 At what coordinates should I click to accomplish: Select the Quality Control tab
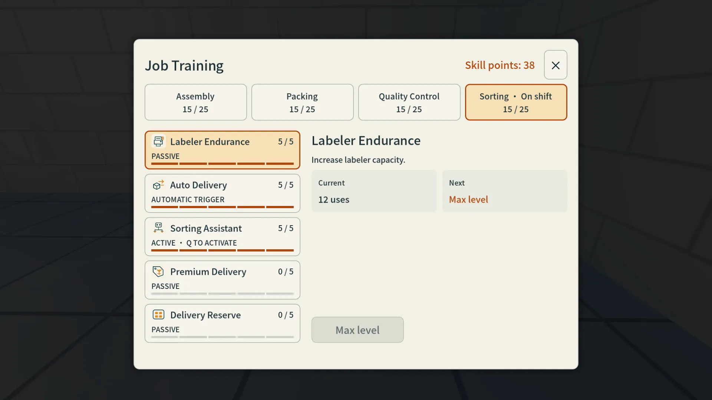[409, 102]
